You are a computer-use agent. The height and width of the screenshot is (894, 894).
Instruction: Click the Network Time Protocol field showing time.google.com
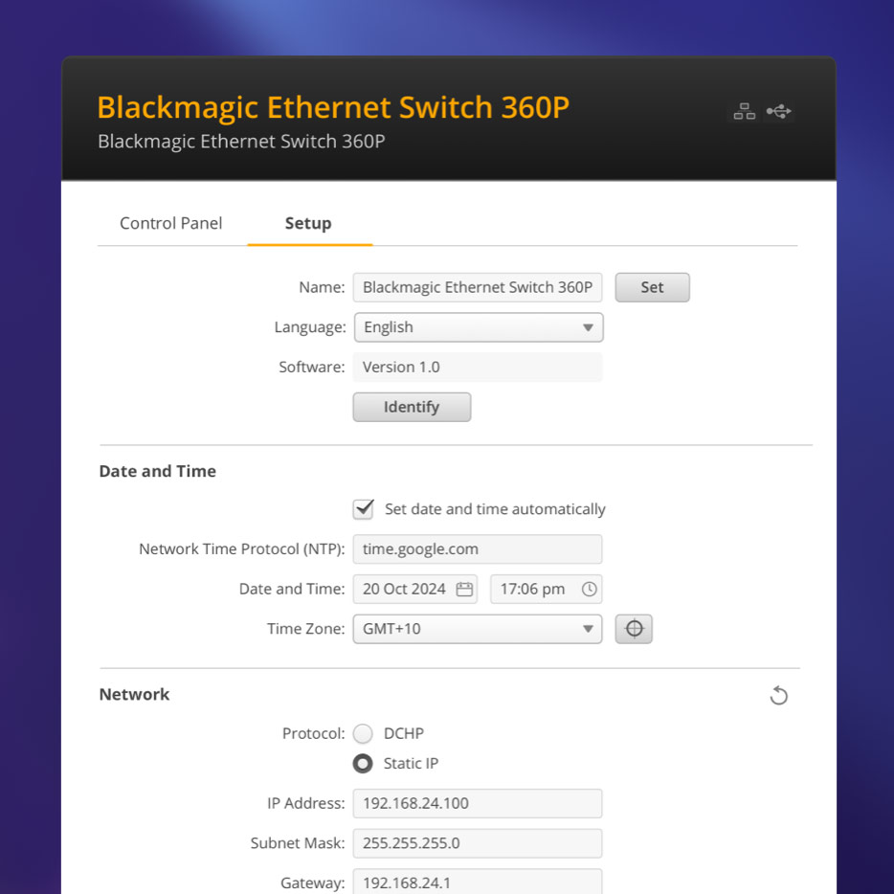477,548
